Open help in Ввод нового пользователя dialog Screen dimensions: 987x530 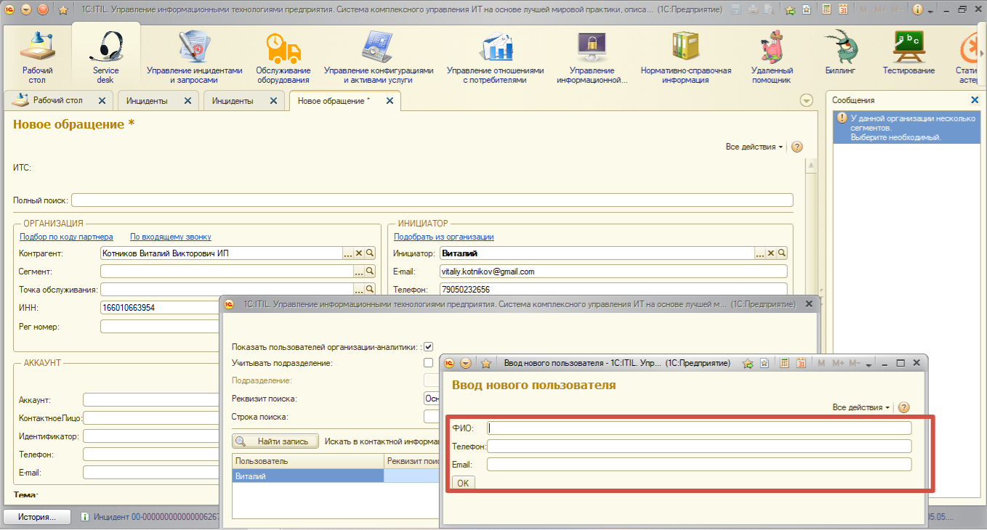pyautogui.click(x=904, y=407)
